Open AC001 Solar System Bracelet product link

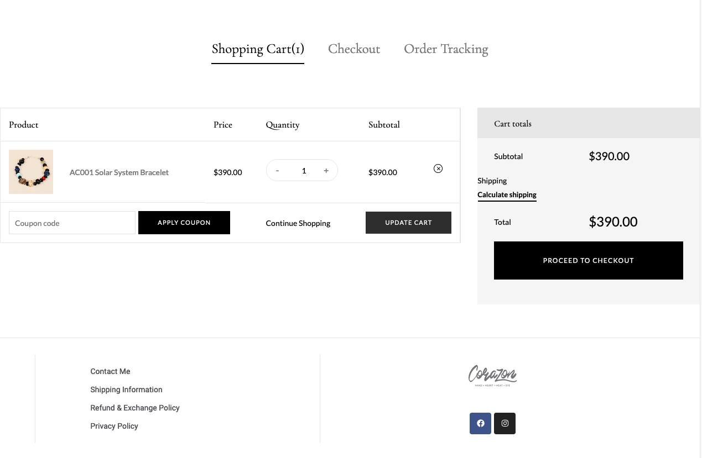[119, 172]
